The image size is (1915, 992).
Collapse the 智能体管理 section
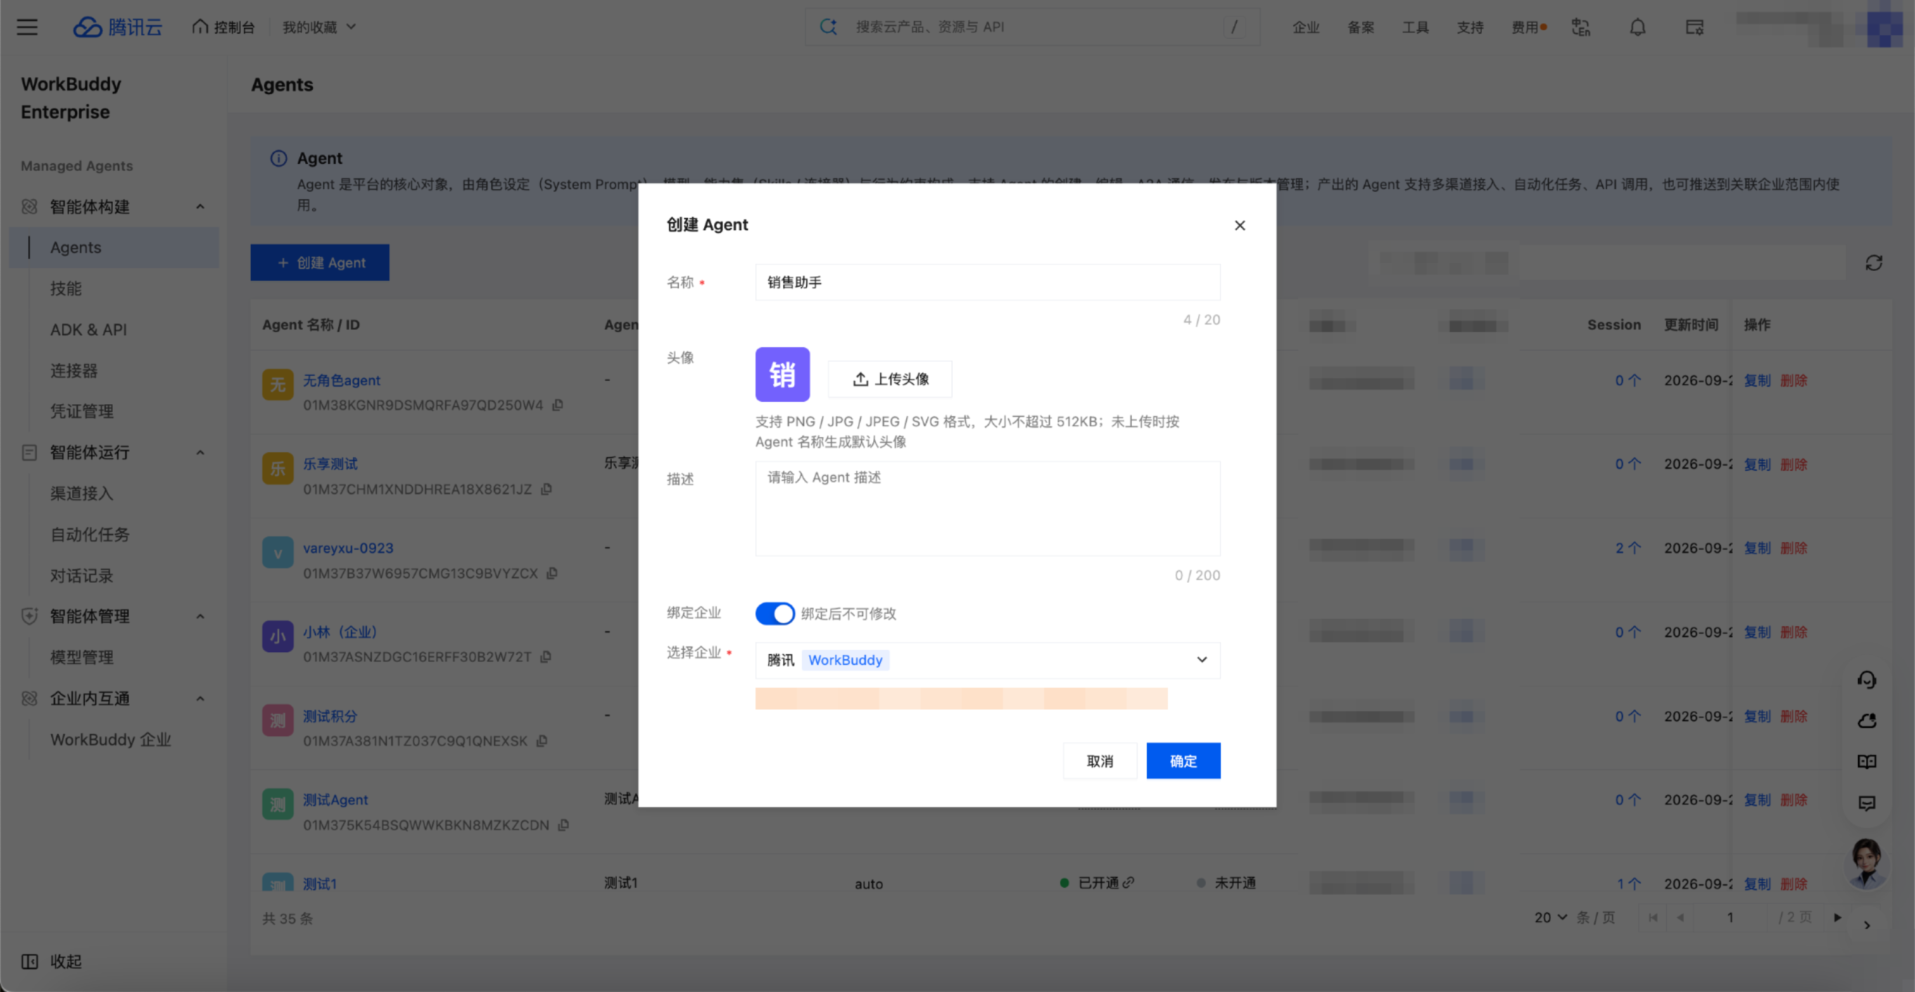pyautogui.click(x=200, y=616)
